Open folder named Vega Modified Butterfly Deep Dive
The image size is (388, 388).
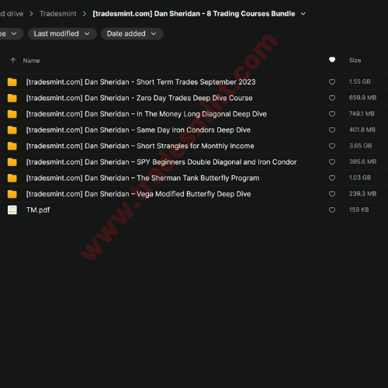tap(138, 194)
